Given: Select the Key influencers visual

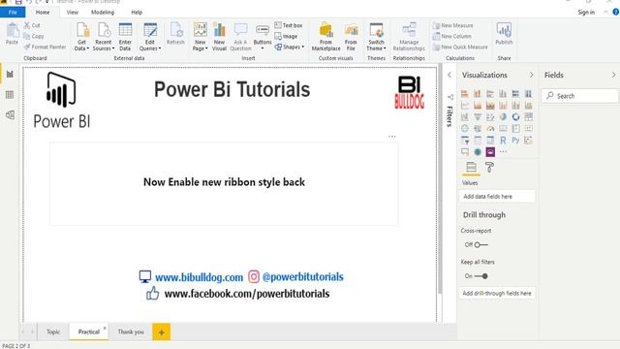Looking at the screenshot, I should coord(528,140).
